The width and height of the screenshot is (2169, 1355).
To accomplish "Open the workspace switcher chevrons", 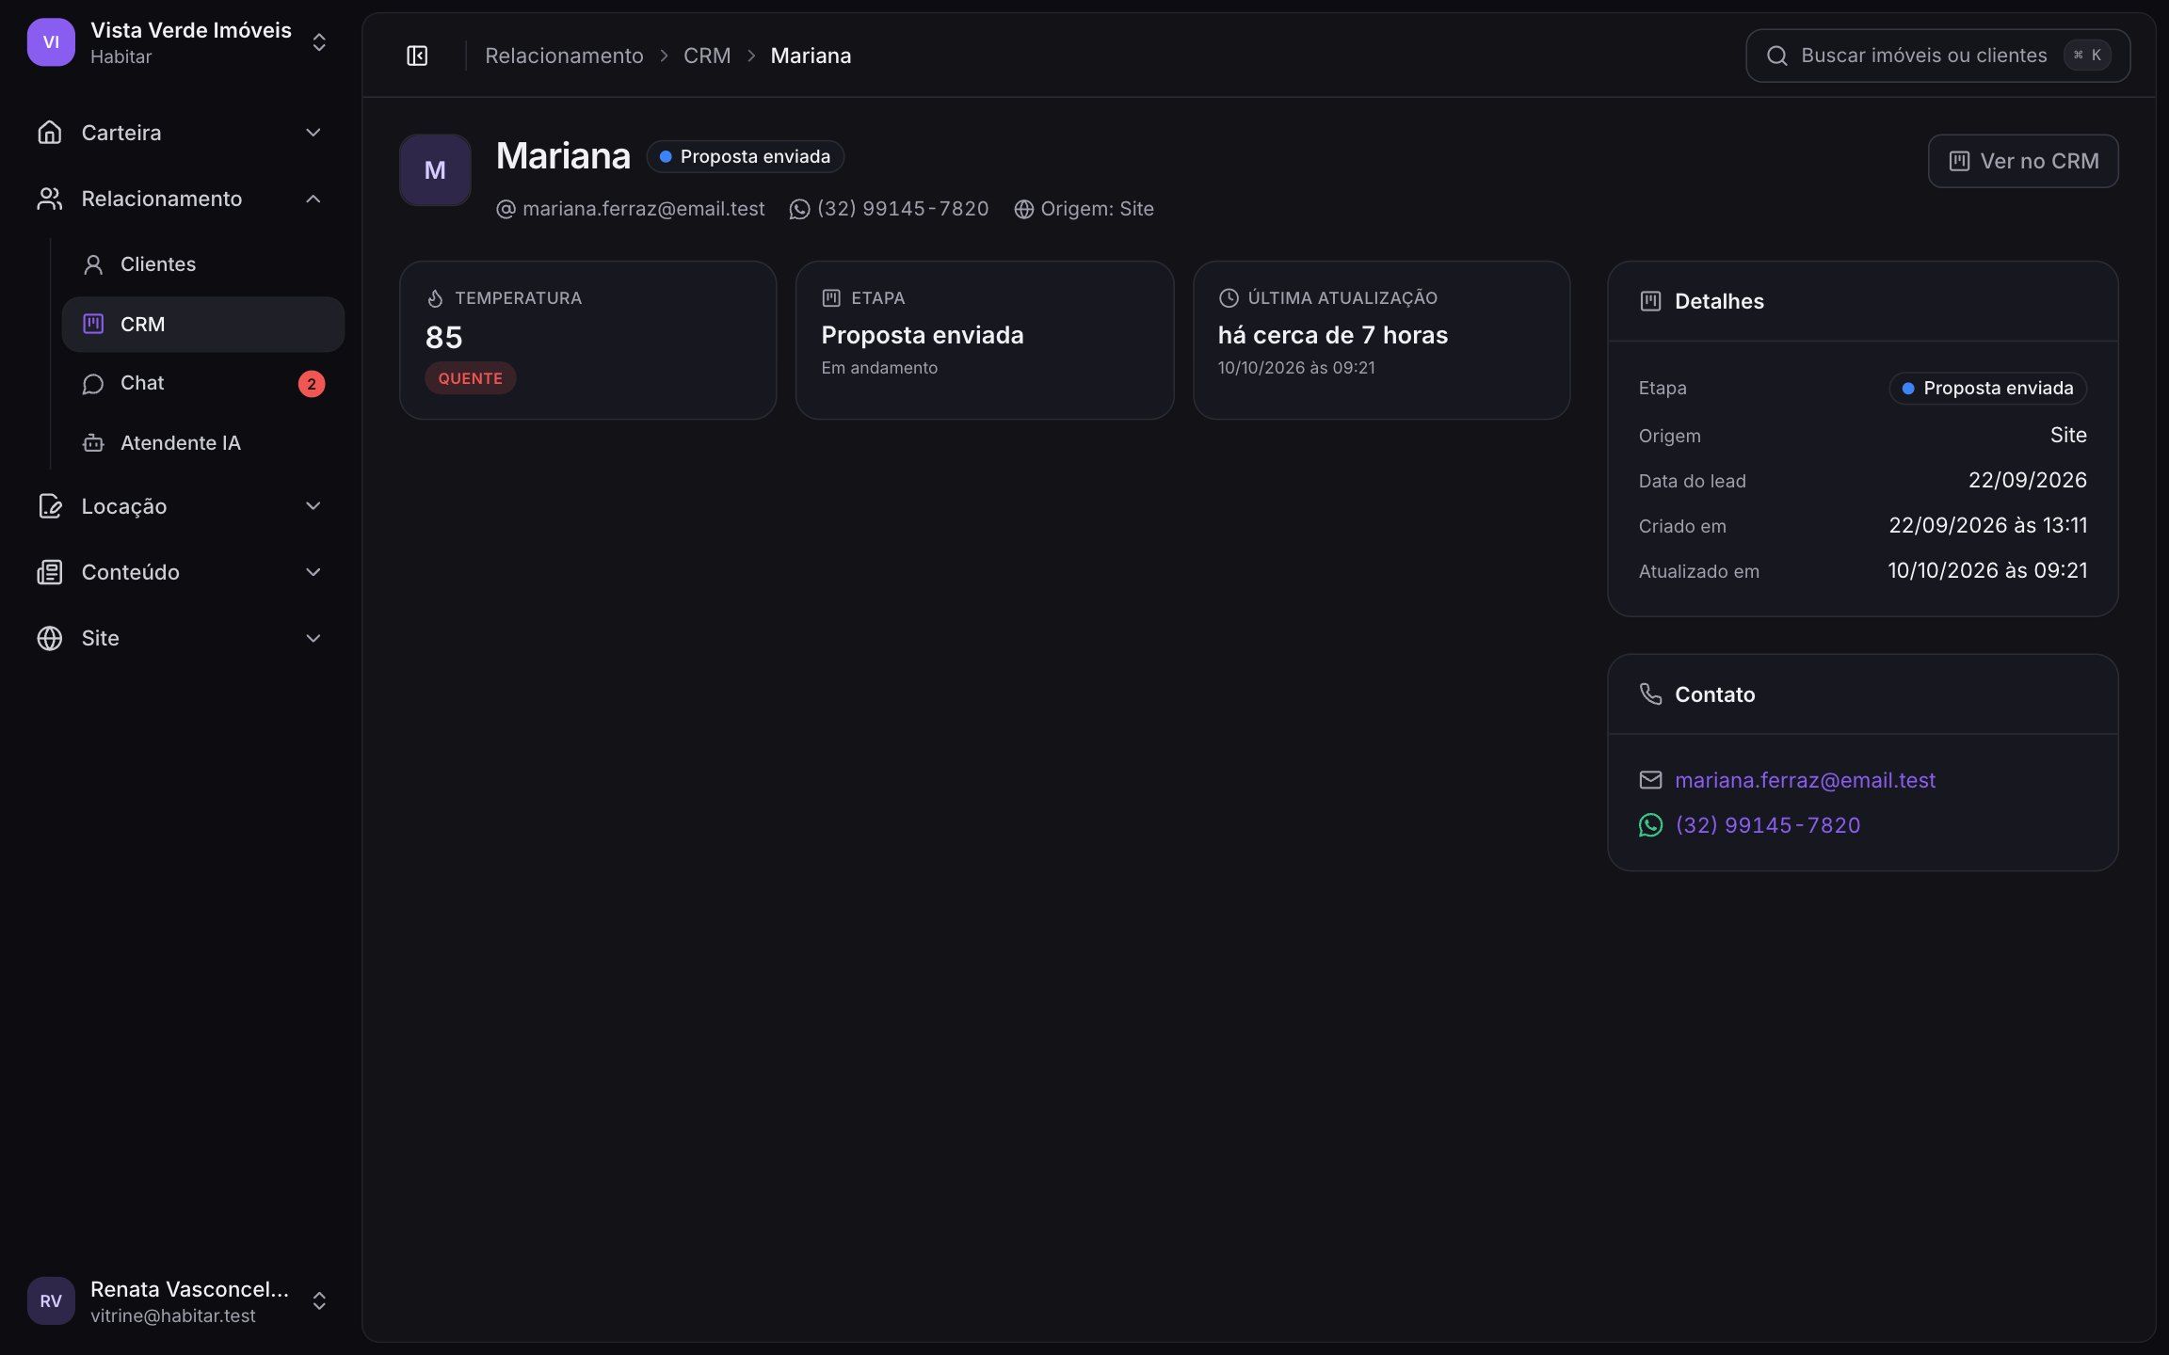I will [x=319, y=42].
